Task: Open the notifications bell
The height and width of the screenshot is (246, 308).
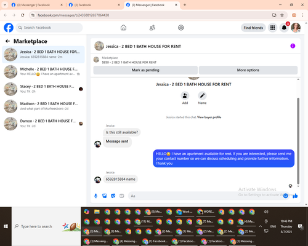Action: [x=284, y=28]
